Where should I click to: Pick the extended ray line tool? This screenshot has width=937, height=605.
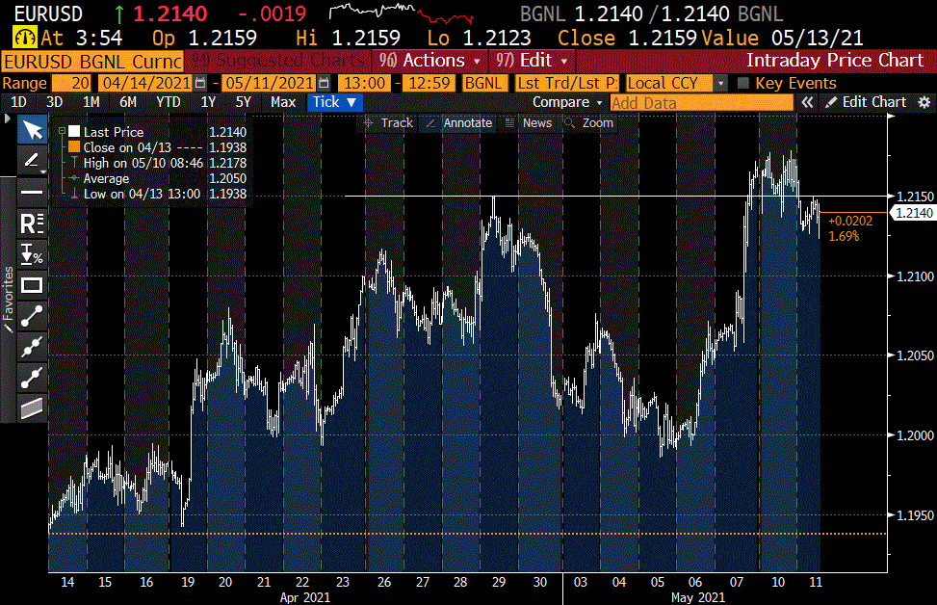[x=33, y=378]
